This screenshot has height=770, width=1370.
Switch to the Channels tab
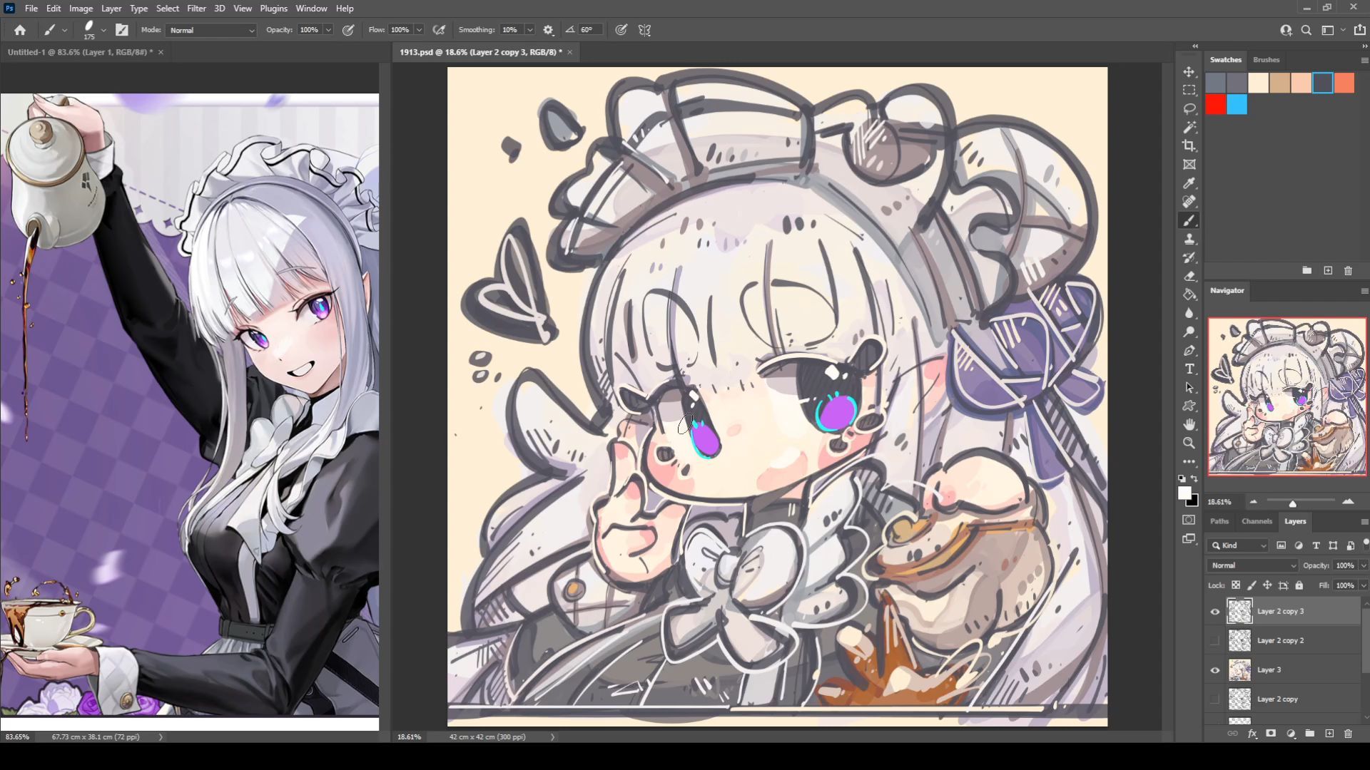pyautogui.click(x=1257, y=521)
